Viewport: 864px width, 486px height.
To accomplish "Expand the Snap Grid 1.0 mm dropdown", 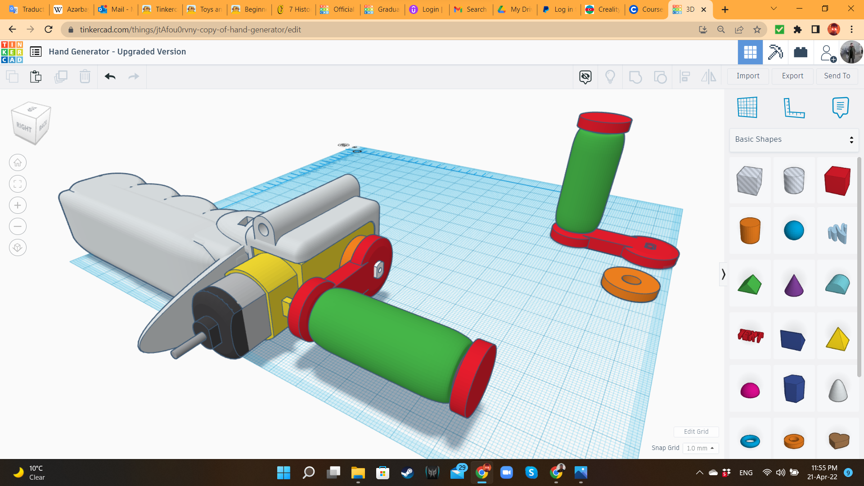I will click(700, 448).
